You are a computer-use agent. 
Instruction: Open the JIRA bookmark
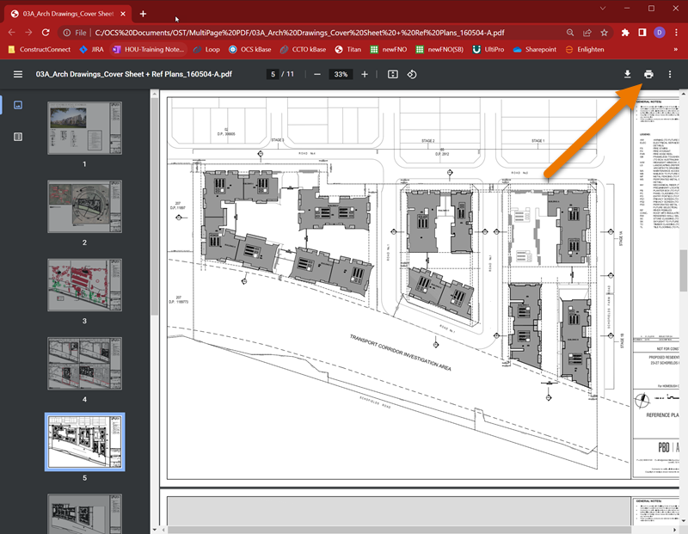92,50
